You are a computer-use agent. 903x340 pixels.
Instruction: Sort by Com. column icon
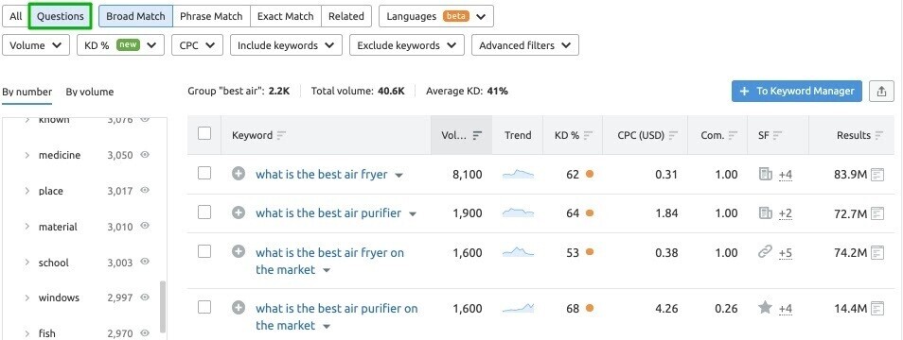point(733,136)
